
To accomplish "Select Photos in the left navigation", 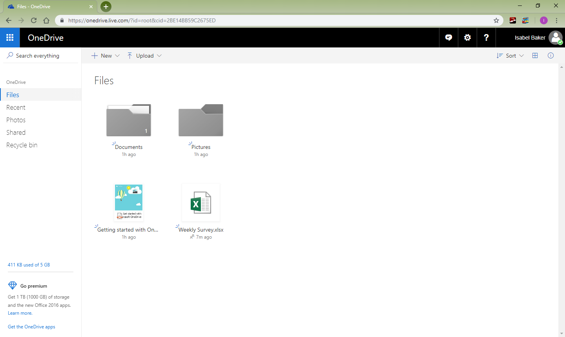I will (x=16, y=120).
